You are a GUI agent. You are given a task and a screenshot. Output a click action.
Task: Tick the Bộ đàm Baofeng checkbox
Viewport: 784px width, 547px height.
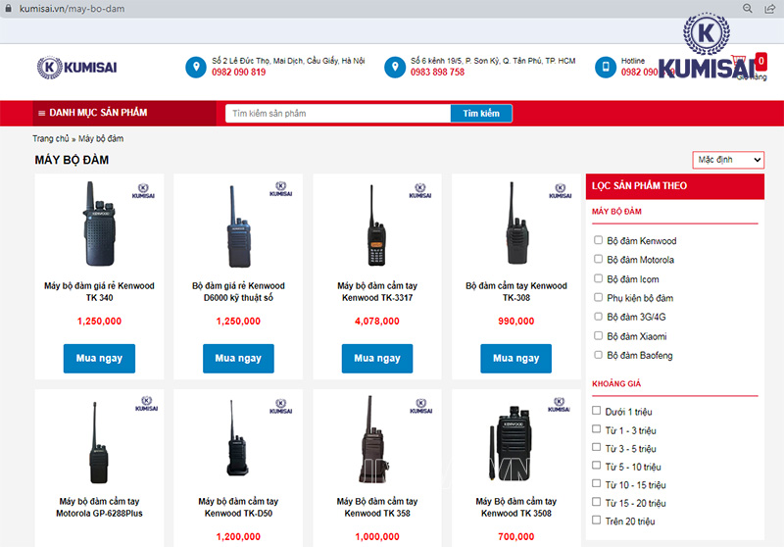coord(598,355)
